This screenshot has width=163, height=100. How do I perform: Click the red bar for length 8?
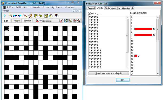(x=143, y=35)
